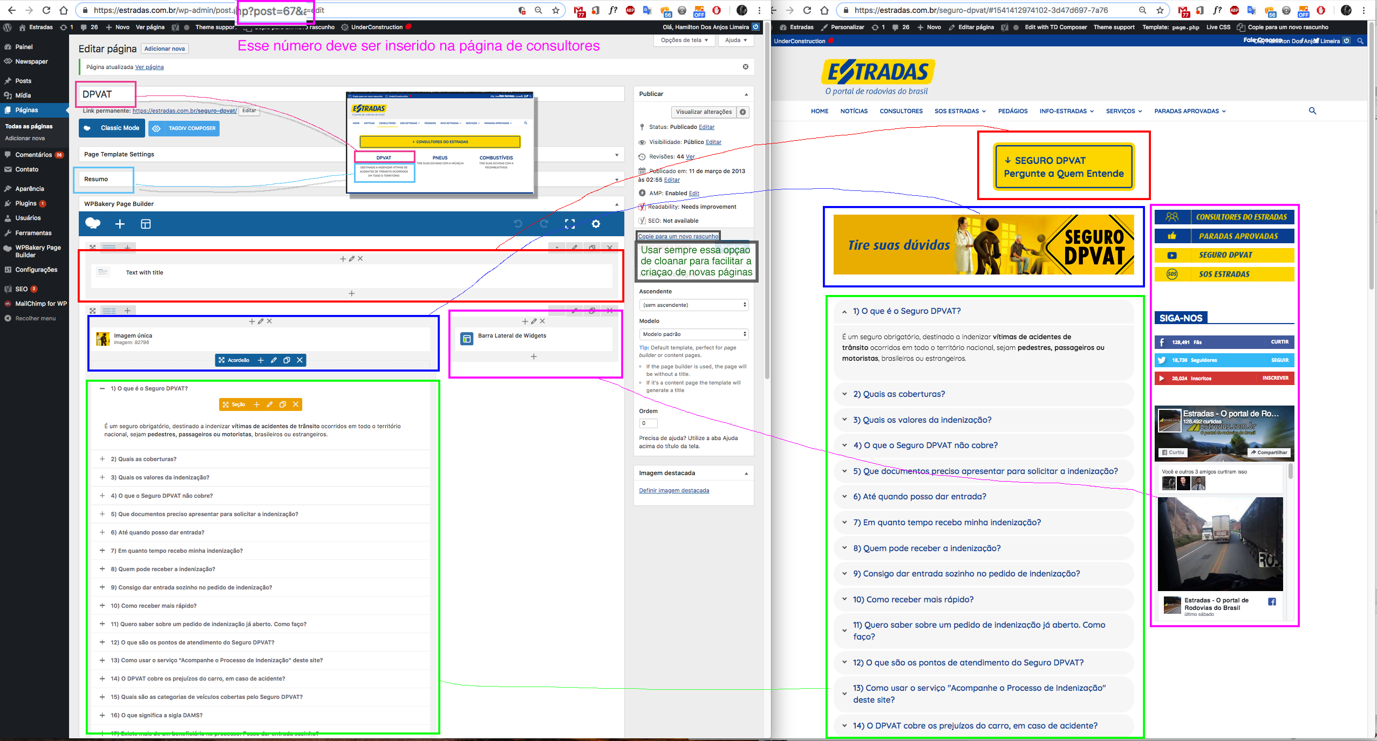The width and height of the screenshot is (1377, 741).
Task: Expand the Page Template Settings panel
Action: [x=617, y=155]
